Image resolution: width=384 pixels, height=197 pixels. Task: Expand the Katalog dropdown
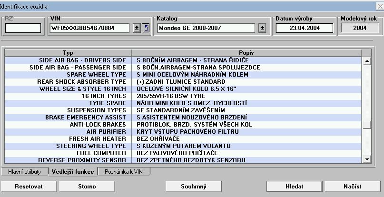click(262, 28)
